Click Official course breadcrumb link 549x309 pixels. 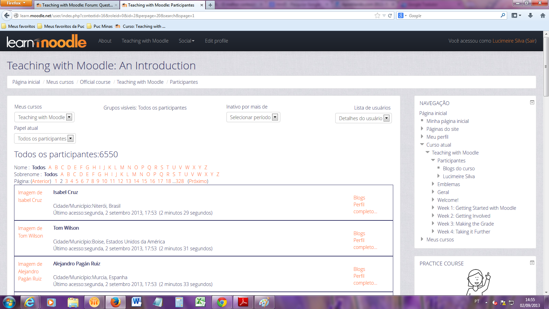[95, 82]
